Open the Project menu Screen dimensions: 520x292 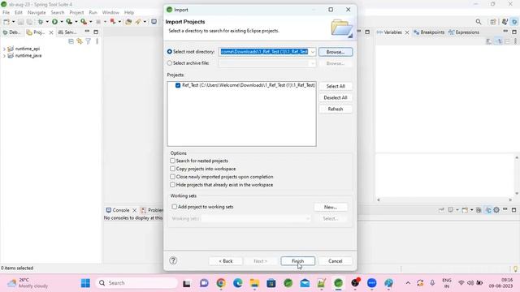point(76,12)
